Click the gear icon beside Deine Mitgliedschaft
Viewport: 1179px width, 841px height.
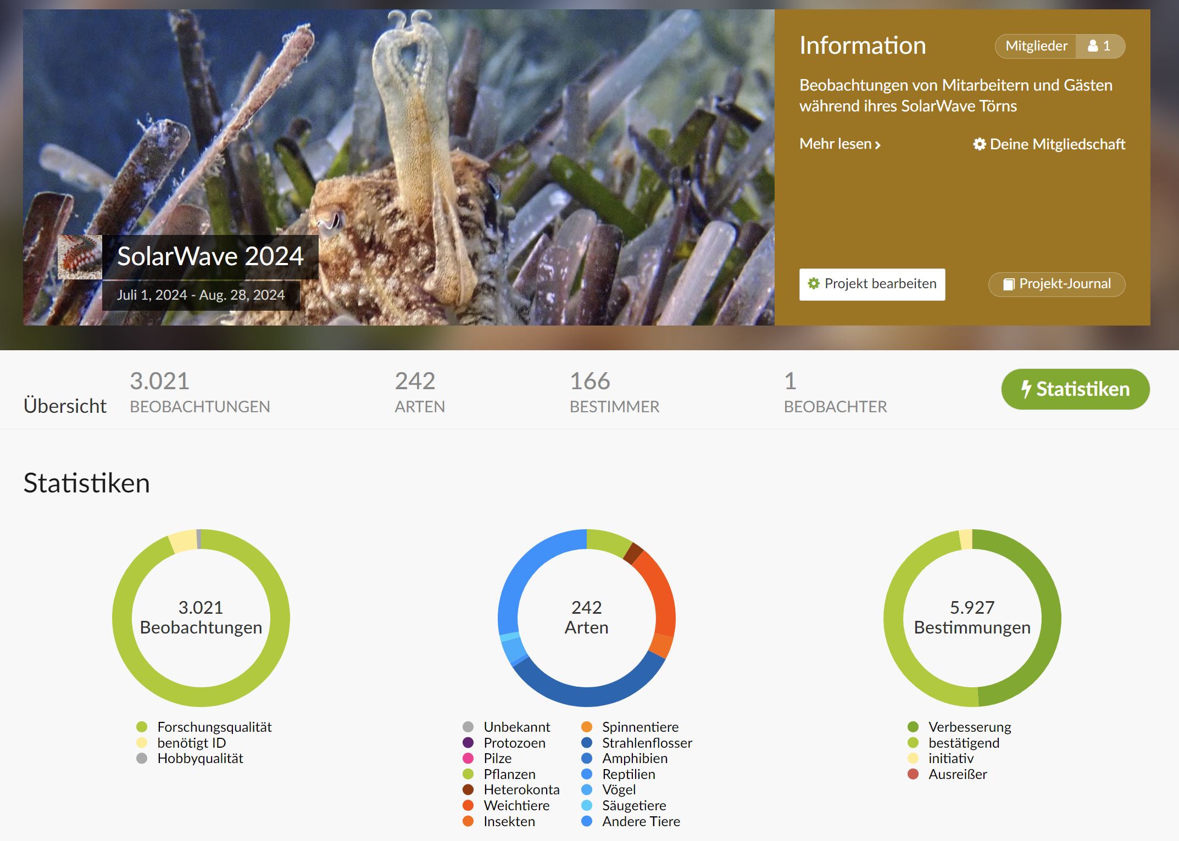click(979, 144)
